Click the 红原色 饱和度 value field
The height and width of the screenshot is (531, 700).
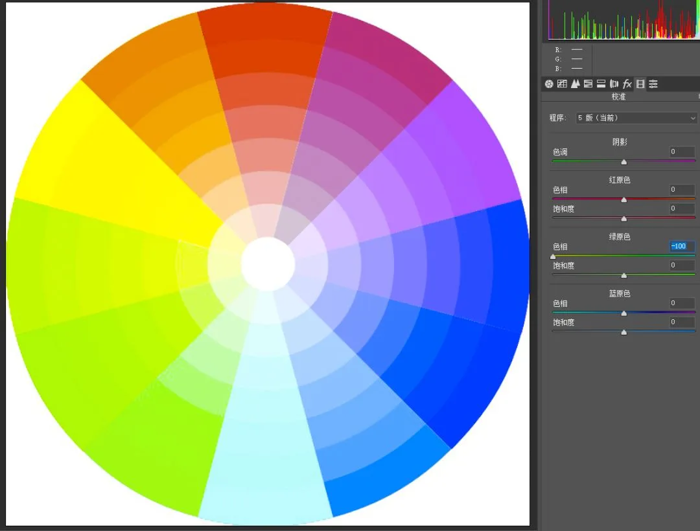[682, 209]
